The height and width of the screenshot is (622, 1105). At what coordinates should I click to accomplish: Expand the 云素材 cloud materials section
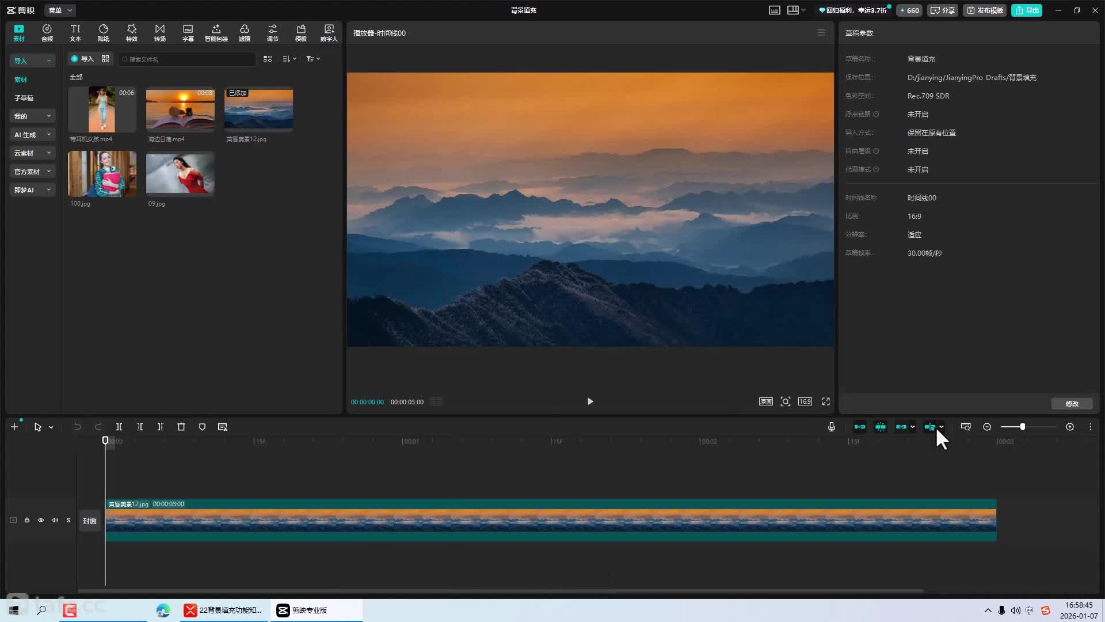[32, 153]
